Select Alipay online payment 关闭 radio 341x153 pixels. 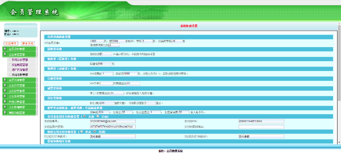(x=98, y=116)
